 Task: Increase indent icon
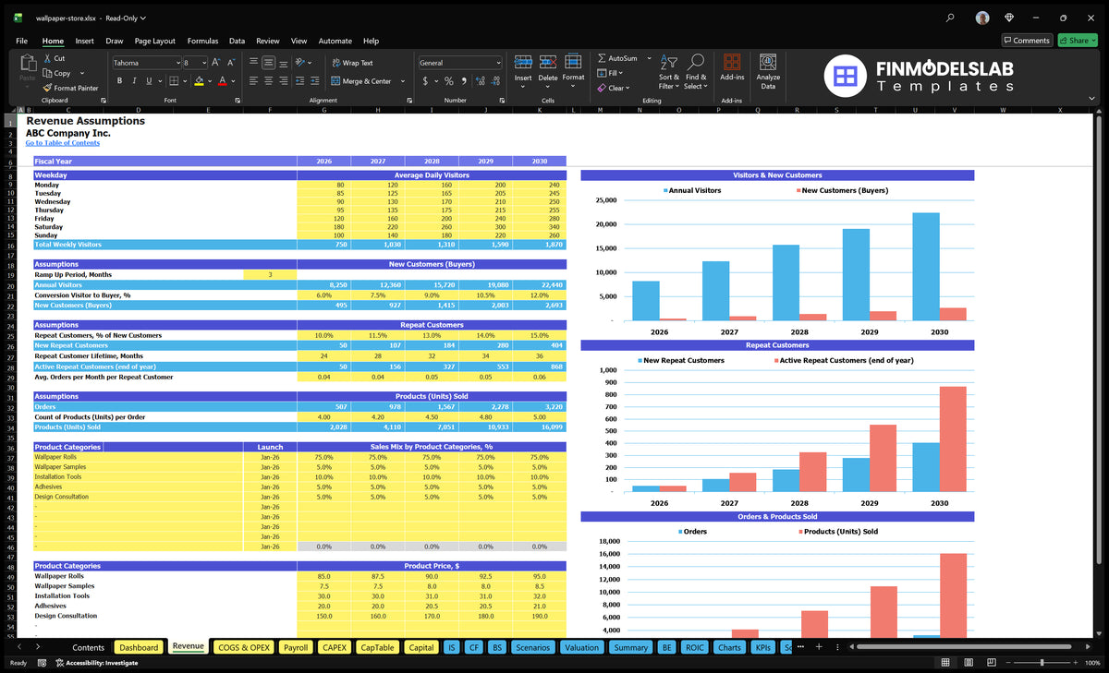click(x=315, y=81)
